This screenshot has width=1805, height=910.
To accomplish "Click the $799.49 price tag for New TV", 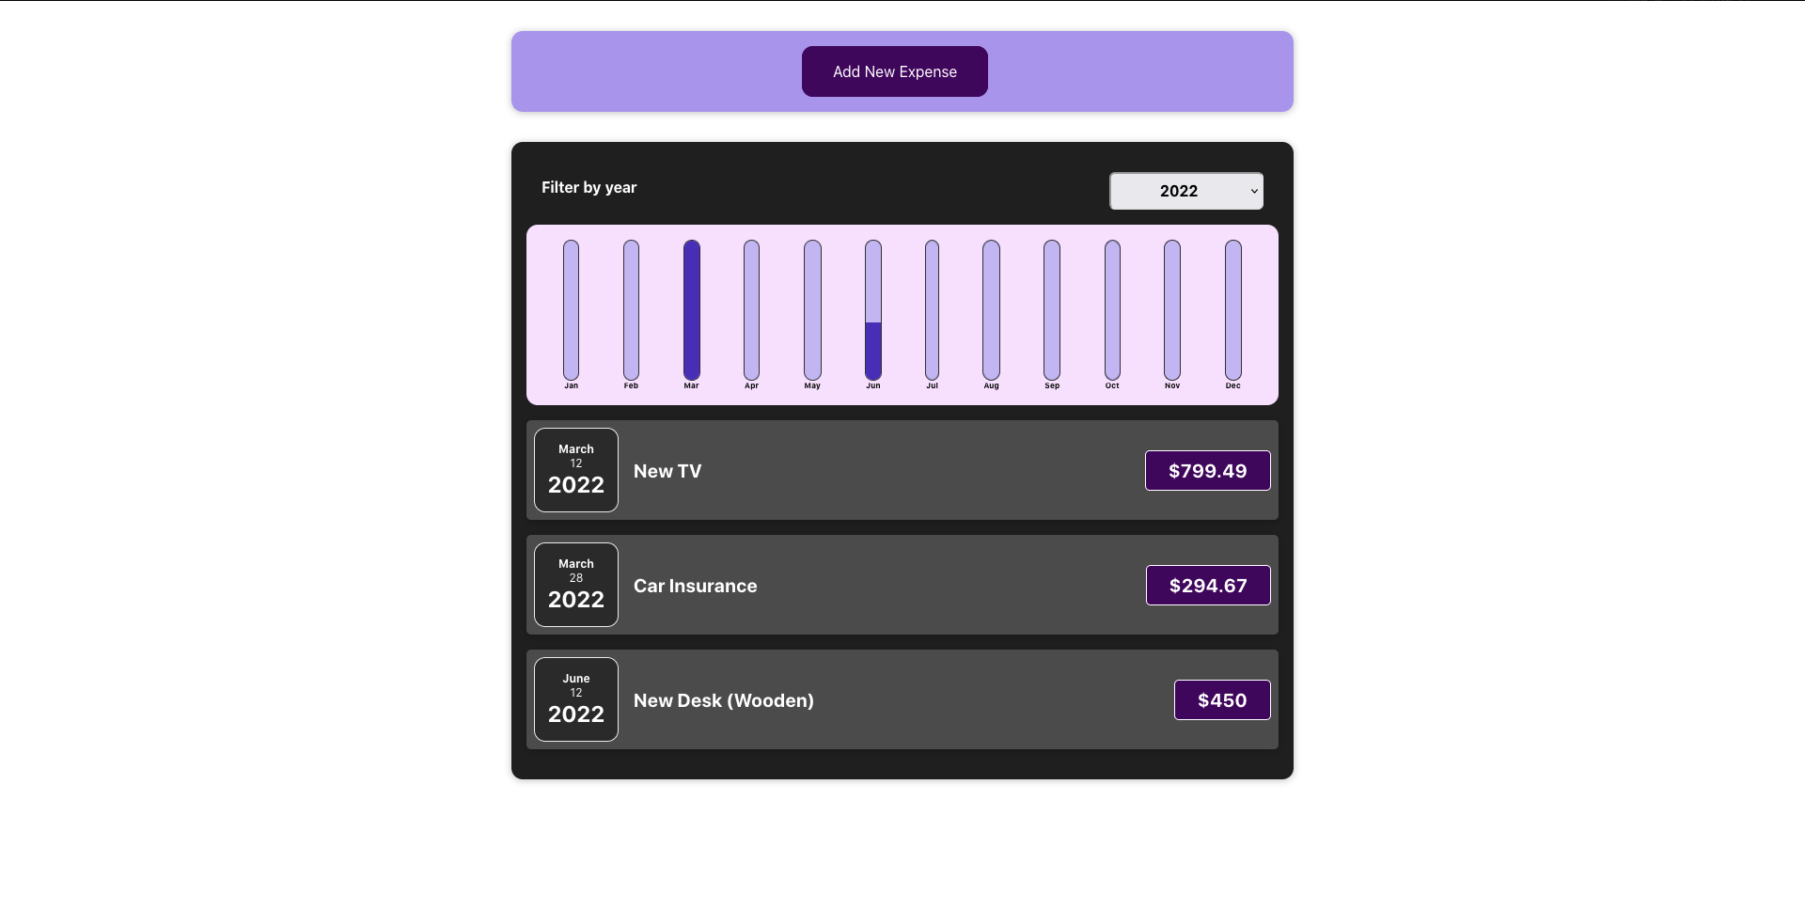I will tap(1207, 470).
